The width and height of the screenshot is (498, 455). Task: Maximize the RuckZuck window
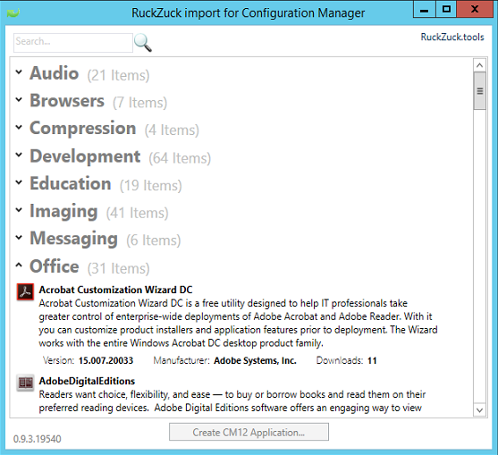pos(446,9)
